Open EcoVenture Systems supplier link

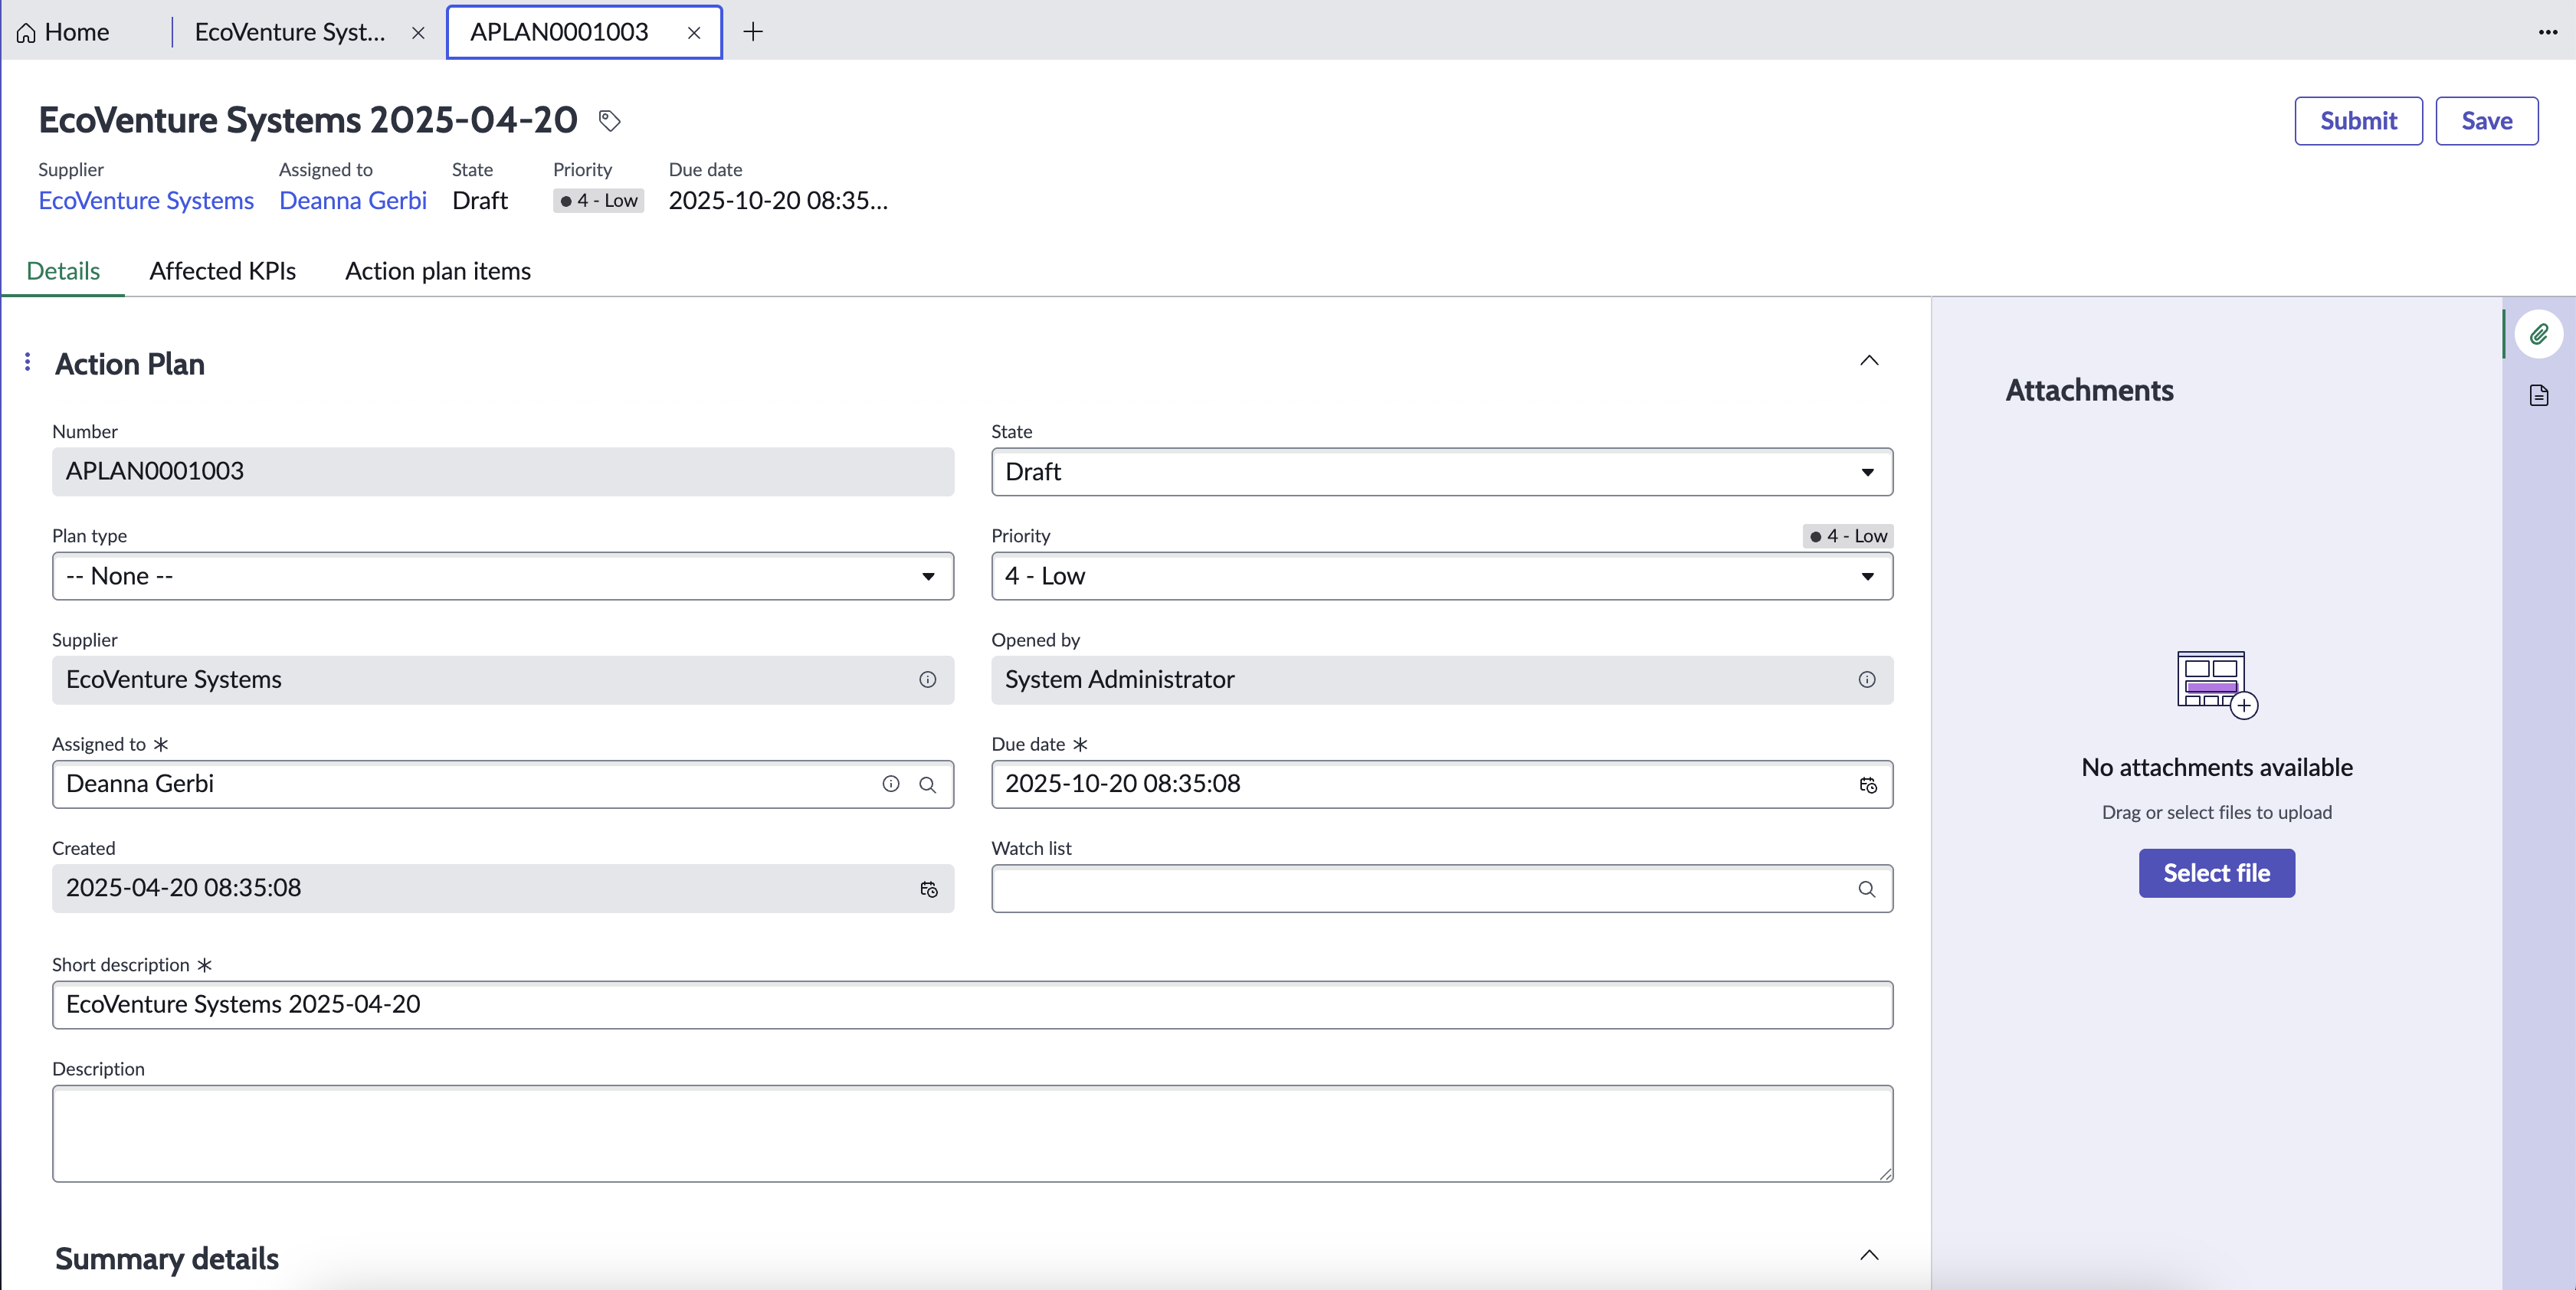[x=146, y=201]
